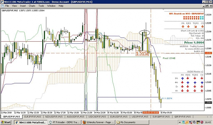Screen dimensions: 213x125
Task: Click the 'Pips Earned: 88' text
Action: [x=196, y=33]
